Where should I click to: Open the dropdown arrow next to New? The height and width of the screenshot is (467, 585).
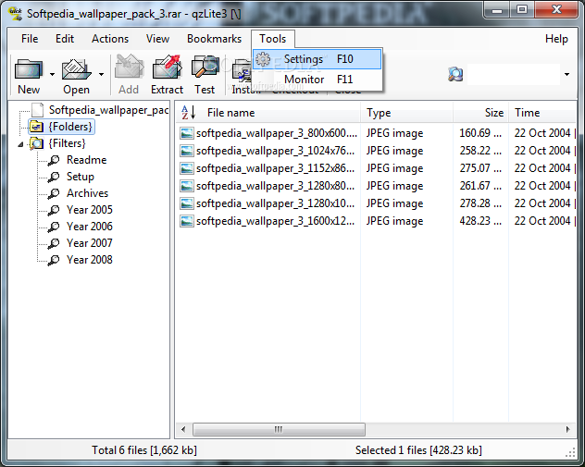52,74
